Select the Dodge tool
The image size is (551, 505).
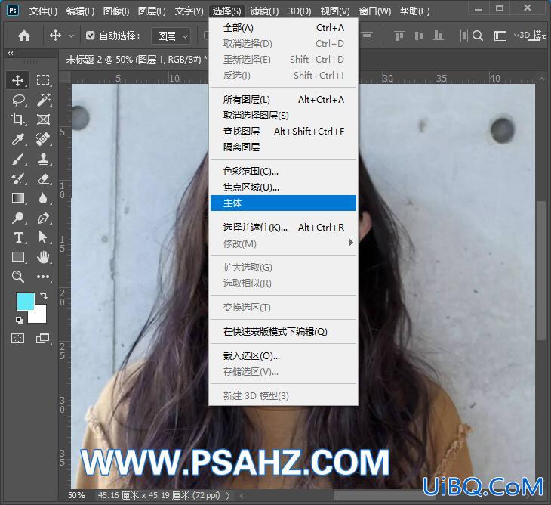(17, 218)
